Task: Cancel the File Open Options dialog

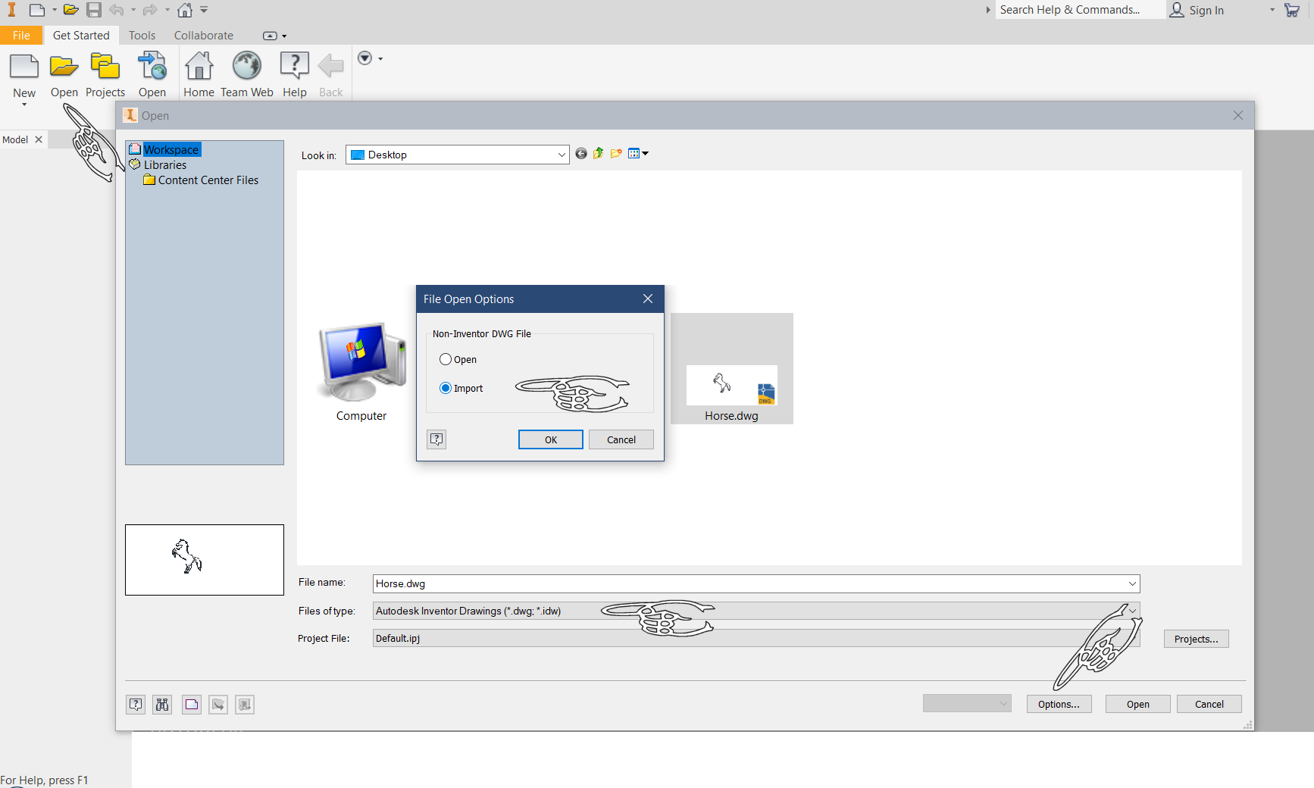Action: 621,439
